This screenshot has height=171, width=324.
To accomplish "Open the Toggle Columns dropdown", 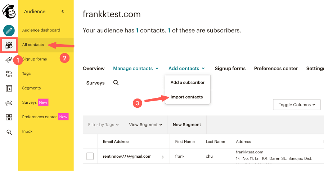I will point(297,105).
